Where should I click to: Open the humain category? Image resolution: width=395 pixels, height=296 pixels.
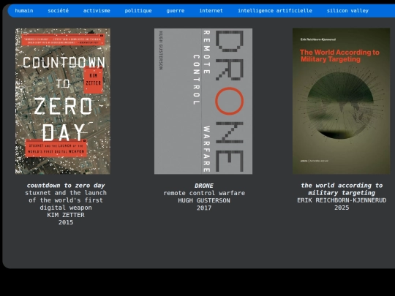24,10
